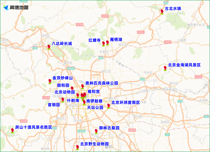
Task: Select the 房山十渡风景名胜区 map pin
Action: 12,130
